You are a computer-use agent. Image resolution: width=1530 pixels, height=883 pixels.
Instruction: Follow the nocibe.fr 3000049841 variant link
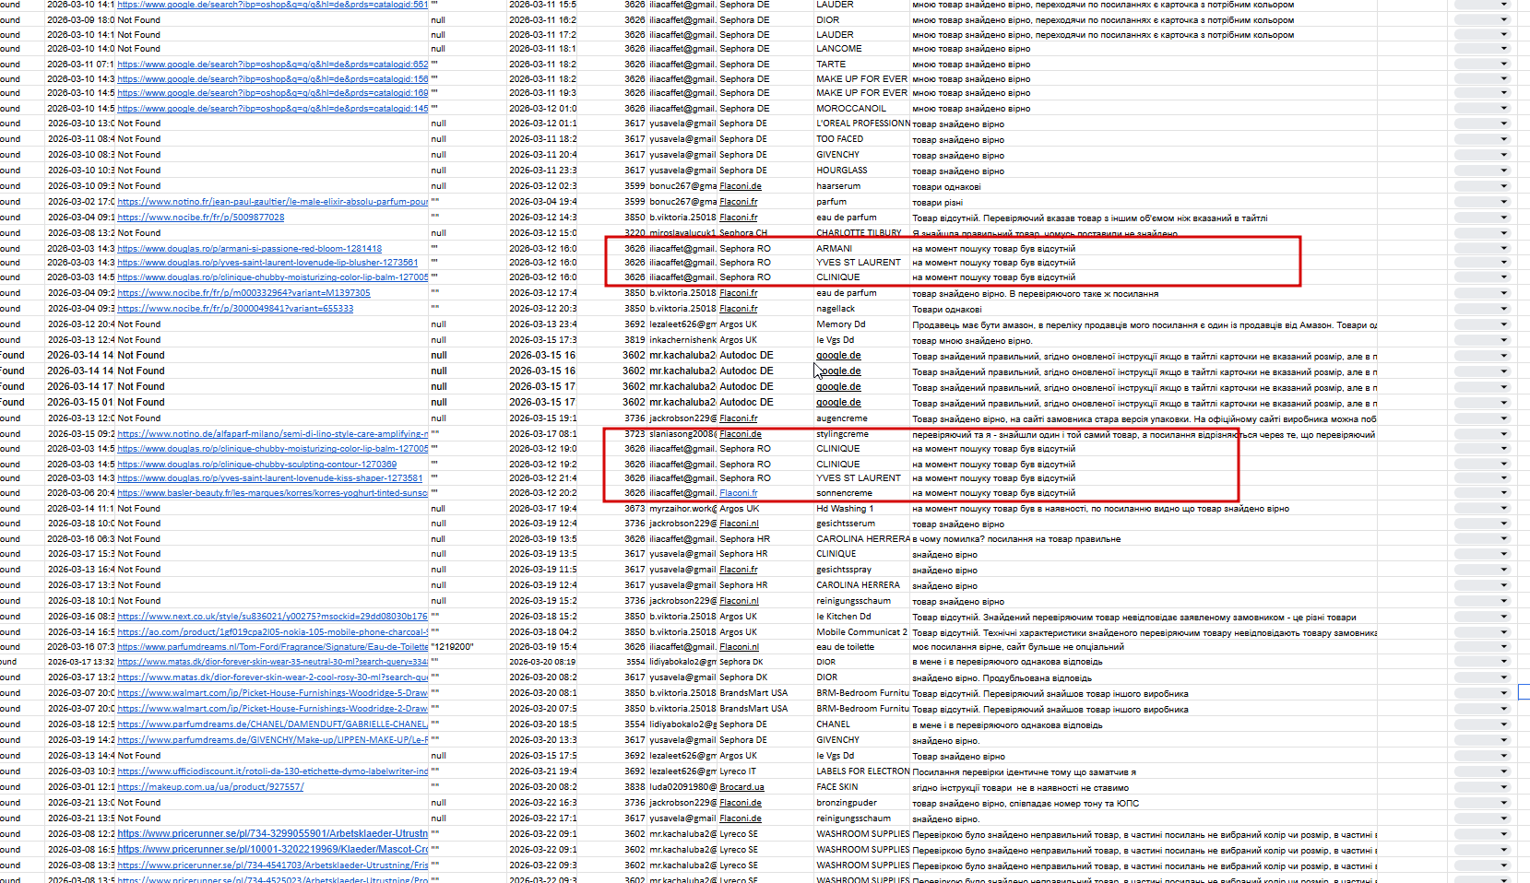pos(235,309)
